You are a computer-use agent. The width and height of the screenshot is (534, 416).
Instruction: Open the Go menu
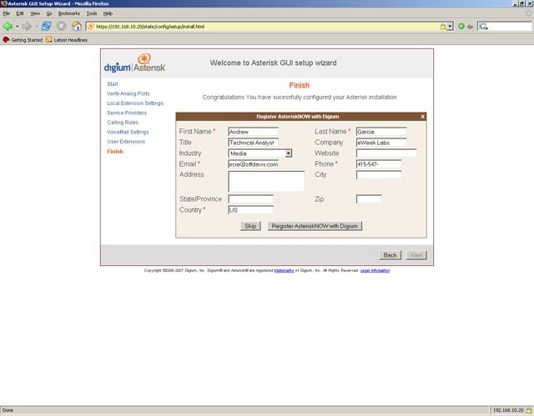[x=49, y=13]
